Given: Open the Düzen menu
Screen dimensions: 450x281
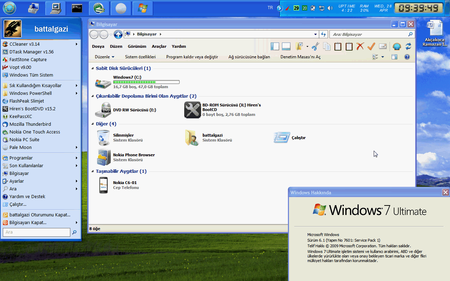Looking at the screenshot, I should pyautogui.click(x=116, y=46).
